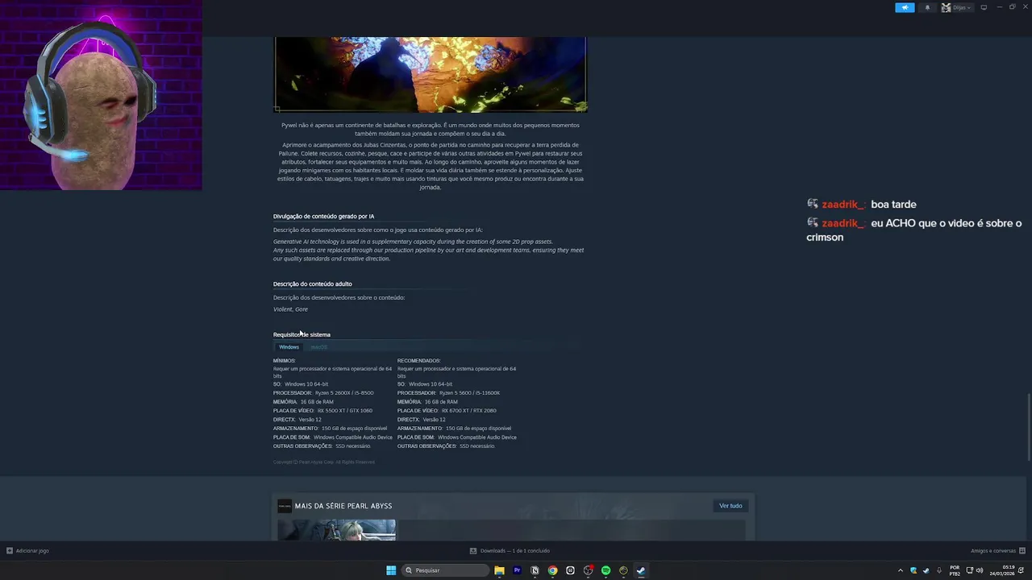Click the Pearl Abyss copyright line
The image size is (1032, 580).
tap(324, 462)
